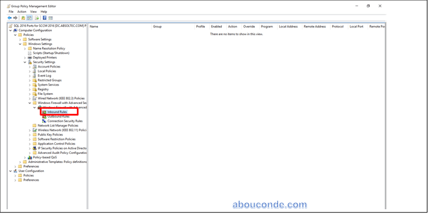Viewport: 428px width, 222px height.
Task: Click the Inbound Rules firewall icon
Action: [45, 112]
